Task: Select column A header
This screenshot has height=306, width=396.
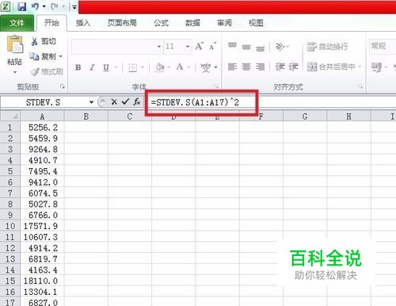Action: pyautogui.click(x=42, y=117)
